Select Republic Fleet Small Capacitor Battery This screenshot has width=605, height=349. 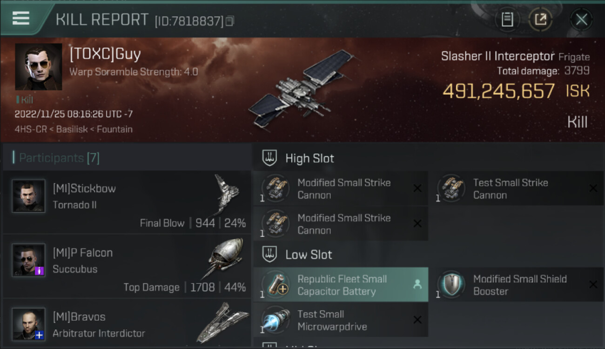pos(341,285)
